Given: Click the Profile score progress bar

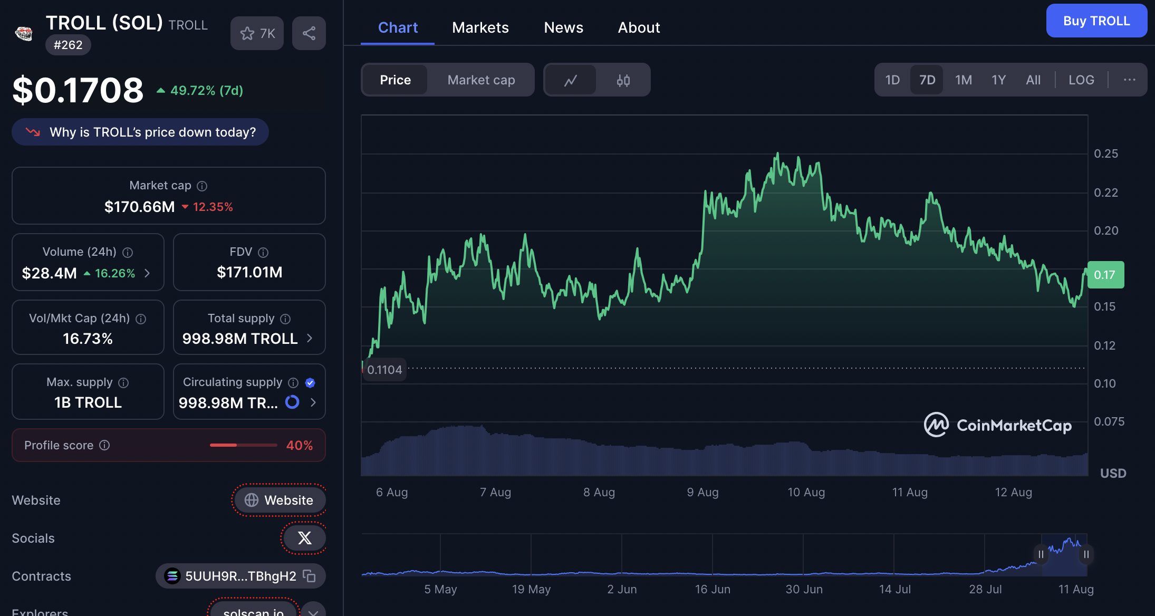Looking at the screenshot, I should tap(243, 445).
